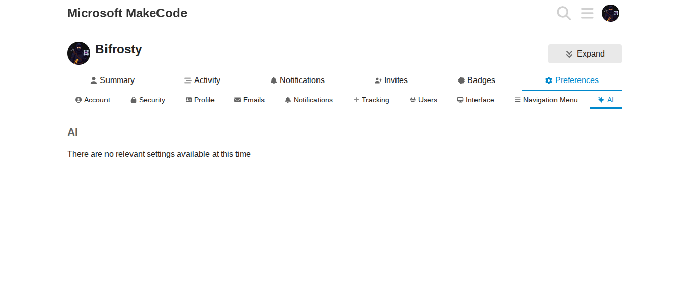This screenshot has width=686, height=297.
Task: Open the current user avatar menu in header
Action: tap(611, 13)
